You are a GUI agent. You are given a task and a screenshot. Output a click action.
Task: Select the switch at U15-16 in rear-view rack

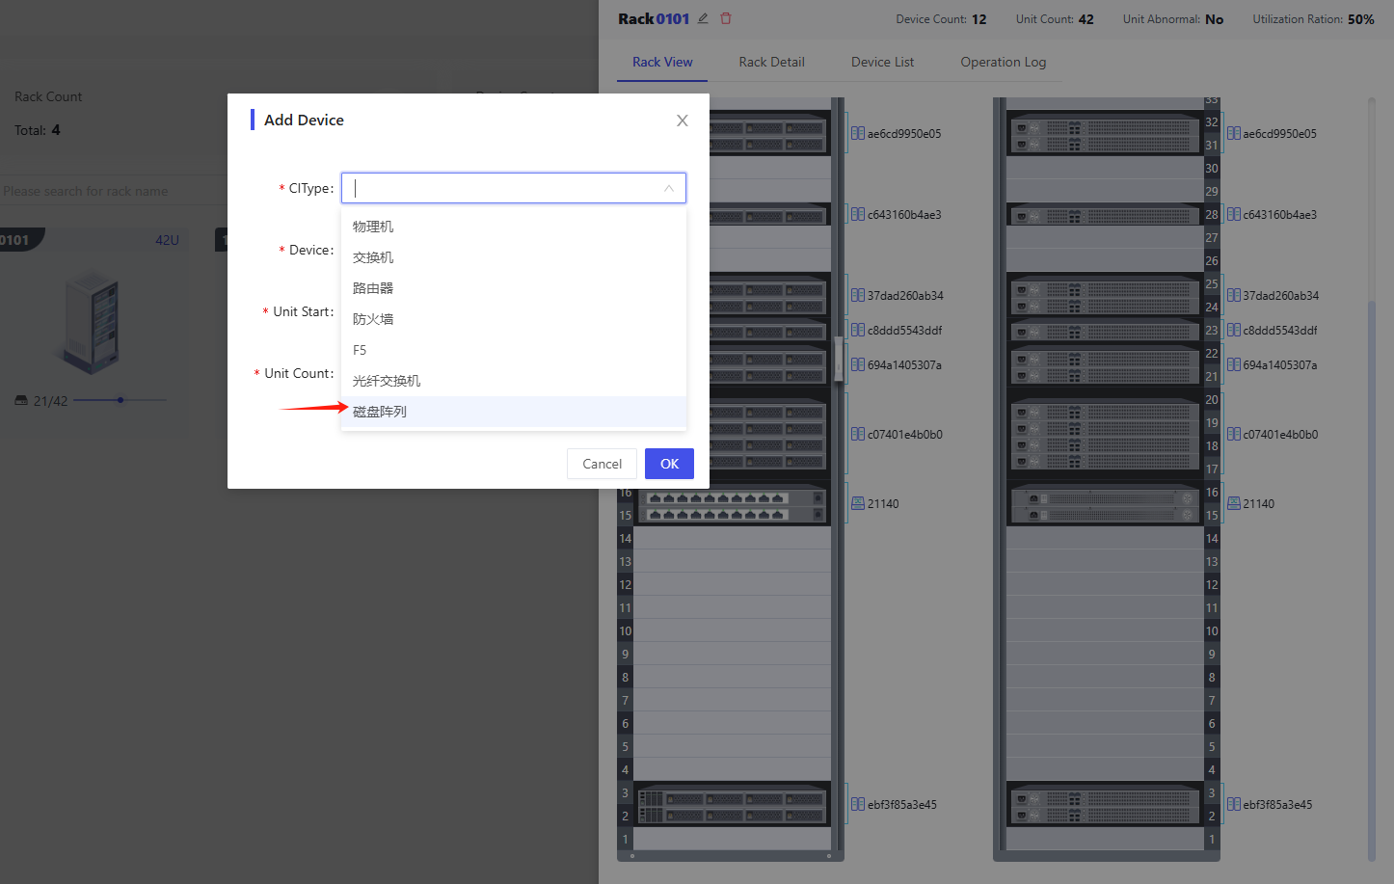pos(1105,504)
